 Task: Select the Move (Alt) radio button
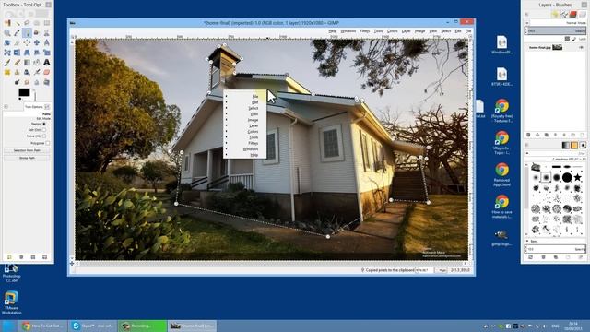tap(44, 136)
